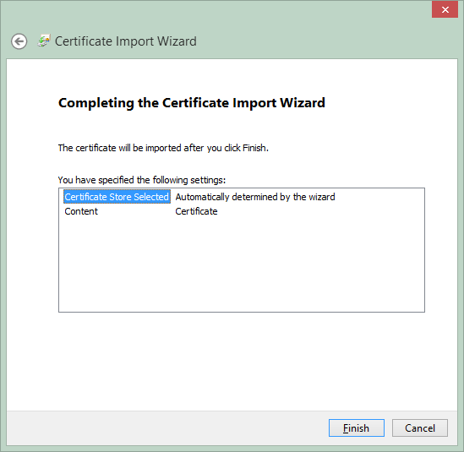
Task: Click the 'Certificate' value beside Content
Action: (x=196, y=211)
